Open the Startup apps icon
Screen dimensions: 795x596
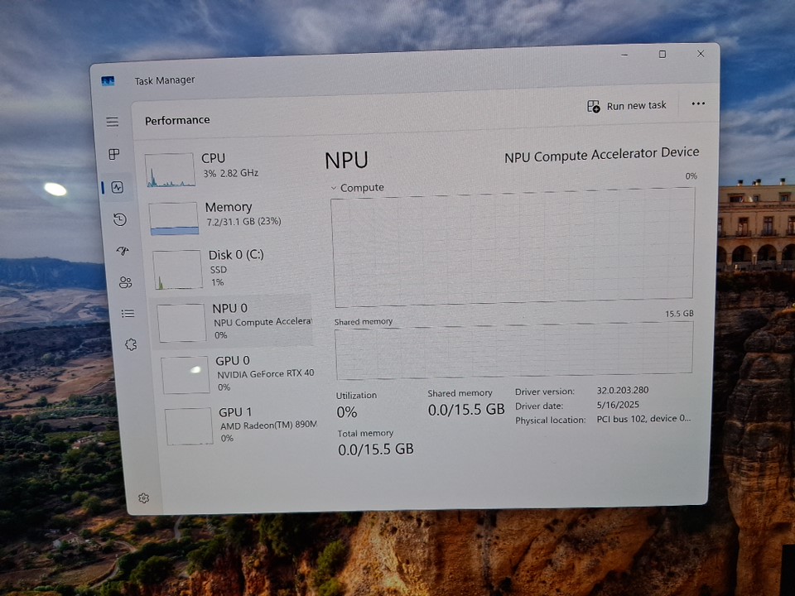tap(123, 251)
